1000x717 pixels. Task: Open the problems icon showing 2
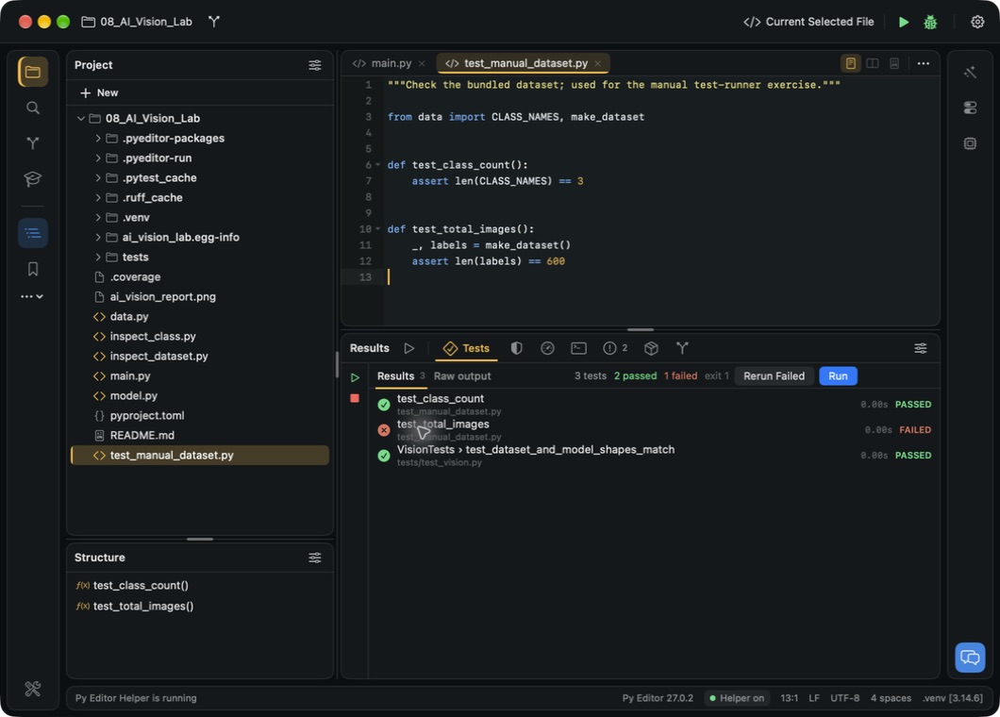point(615,348)
